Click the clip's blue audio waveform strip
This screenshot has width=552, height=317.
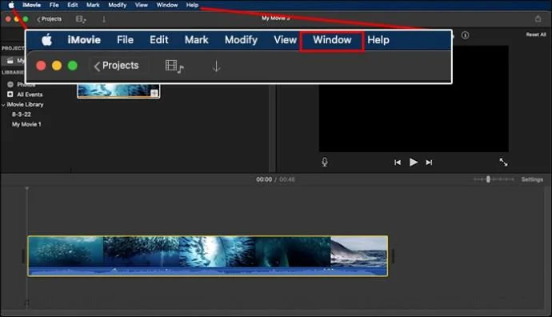(x=208, y=271)
